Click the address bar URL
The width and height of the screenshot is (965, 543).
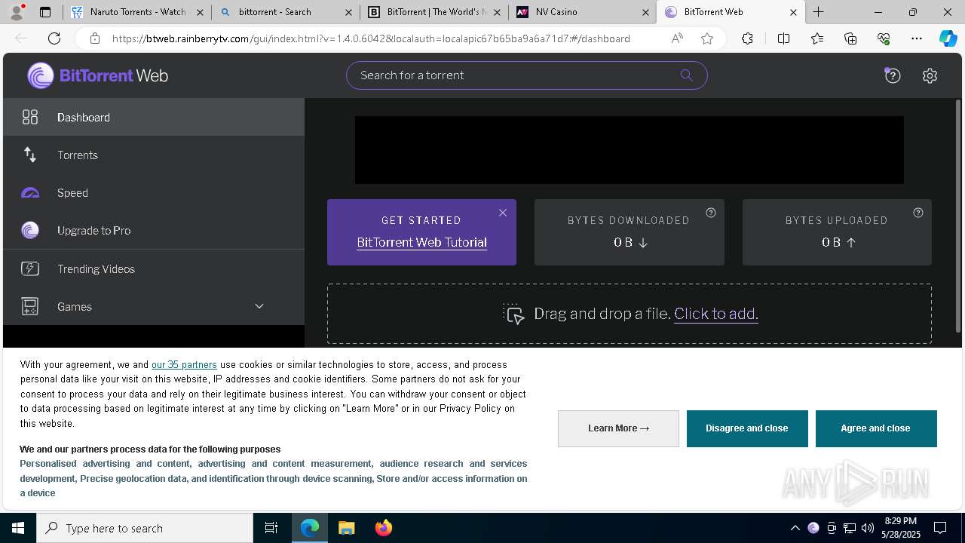coord(371,38)
